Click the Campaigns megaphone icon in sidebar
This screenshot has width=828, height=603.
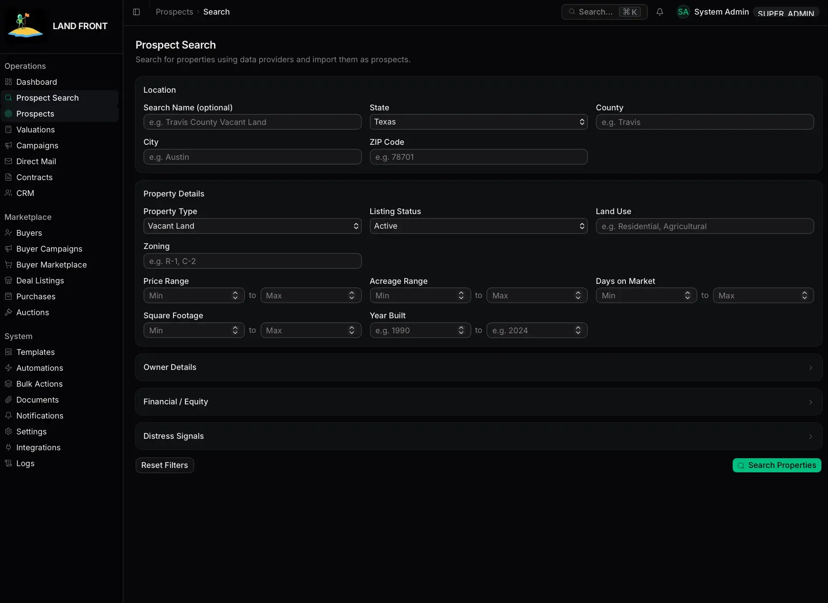click(x=8, y=146)
